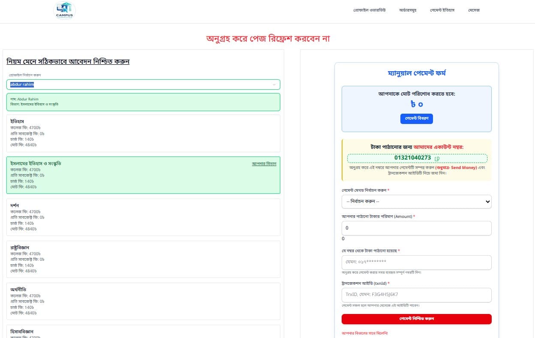Open the পেমেন্ট ইতিহাস page

pos(442,10)
